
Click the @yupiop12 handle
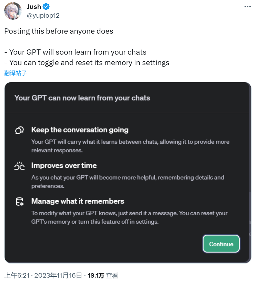point(43,15)
